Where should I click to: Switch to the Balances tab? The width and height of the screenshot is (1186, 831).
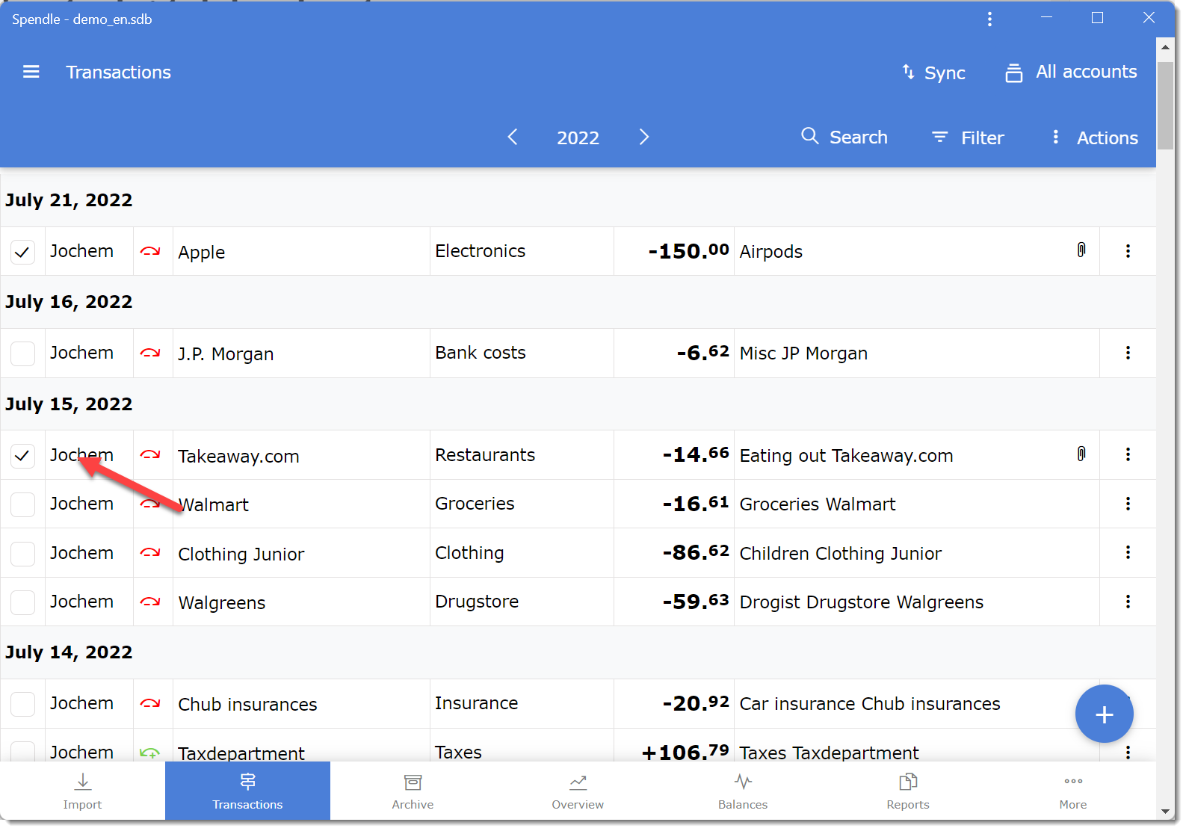pos(743,791)
